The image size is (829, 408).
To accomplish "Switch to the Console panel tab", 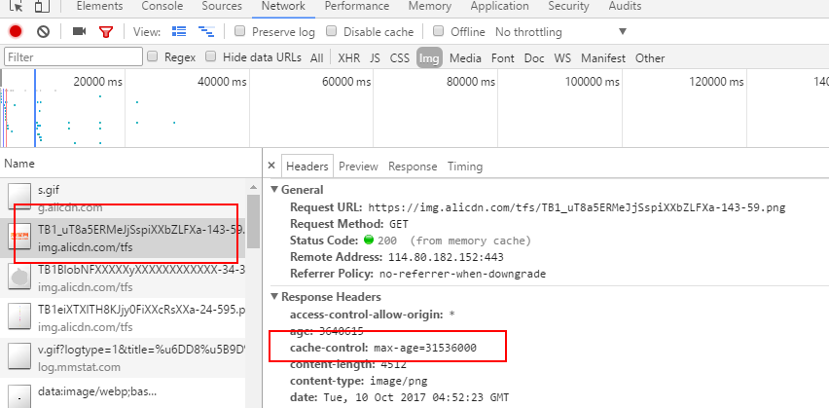I will coord(162,7).
